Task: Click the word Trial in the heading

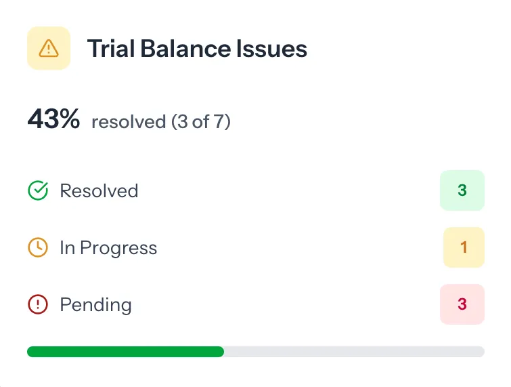Action: click(x=109, y=49)
